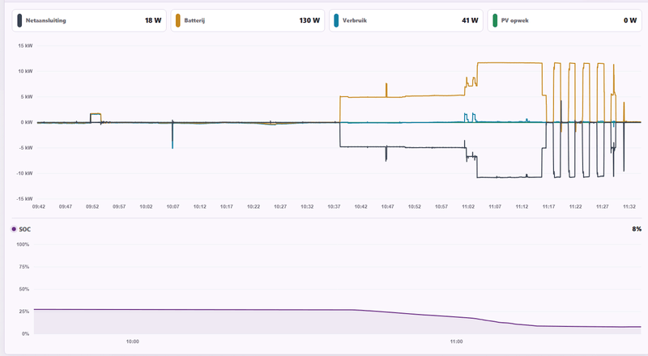Click the 10:37 time axis marker

334,206
